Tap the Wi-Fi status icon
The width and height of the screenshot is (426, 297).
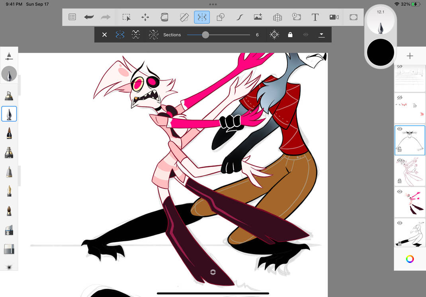pos(397,4)
